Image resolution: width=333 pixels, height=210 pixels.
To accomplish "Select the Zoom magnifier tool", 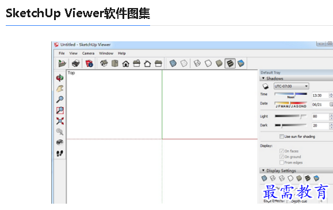I will tap(60, 99).
